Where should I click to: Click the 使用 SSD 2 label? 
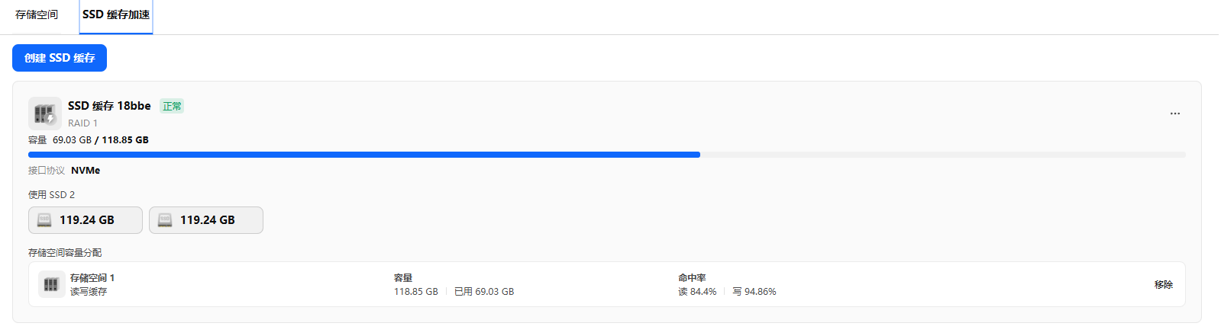tap(51, 195)
